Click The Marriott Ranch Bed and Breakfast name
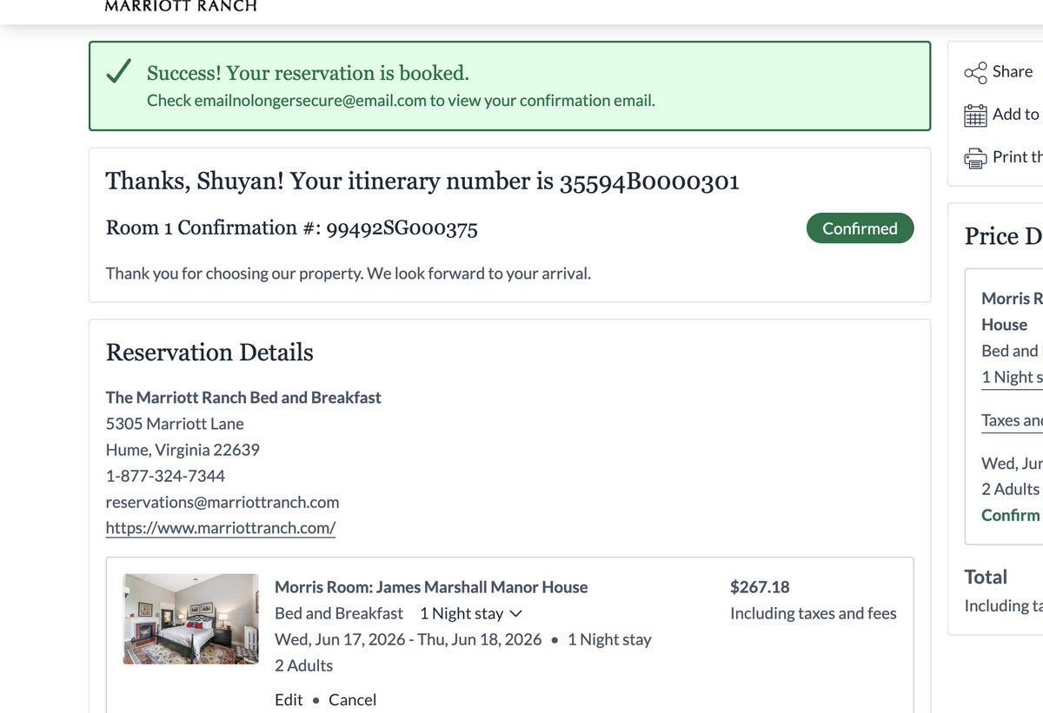The width and height of the screenshot is (1043, 713). [x=243, y=398]
